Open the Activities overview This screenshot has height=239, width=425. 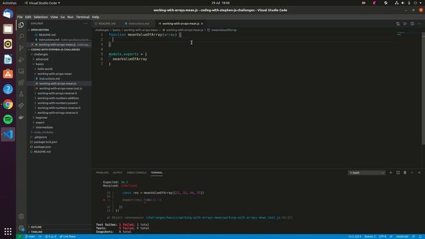click(x=9, y=3)
